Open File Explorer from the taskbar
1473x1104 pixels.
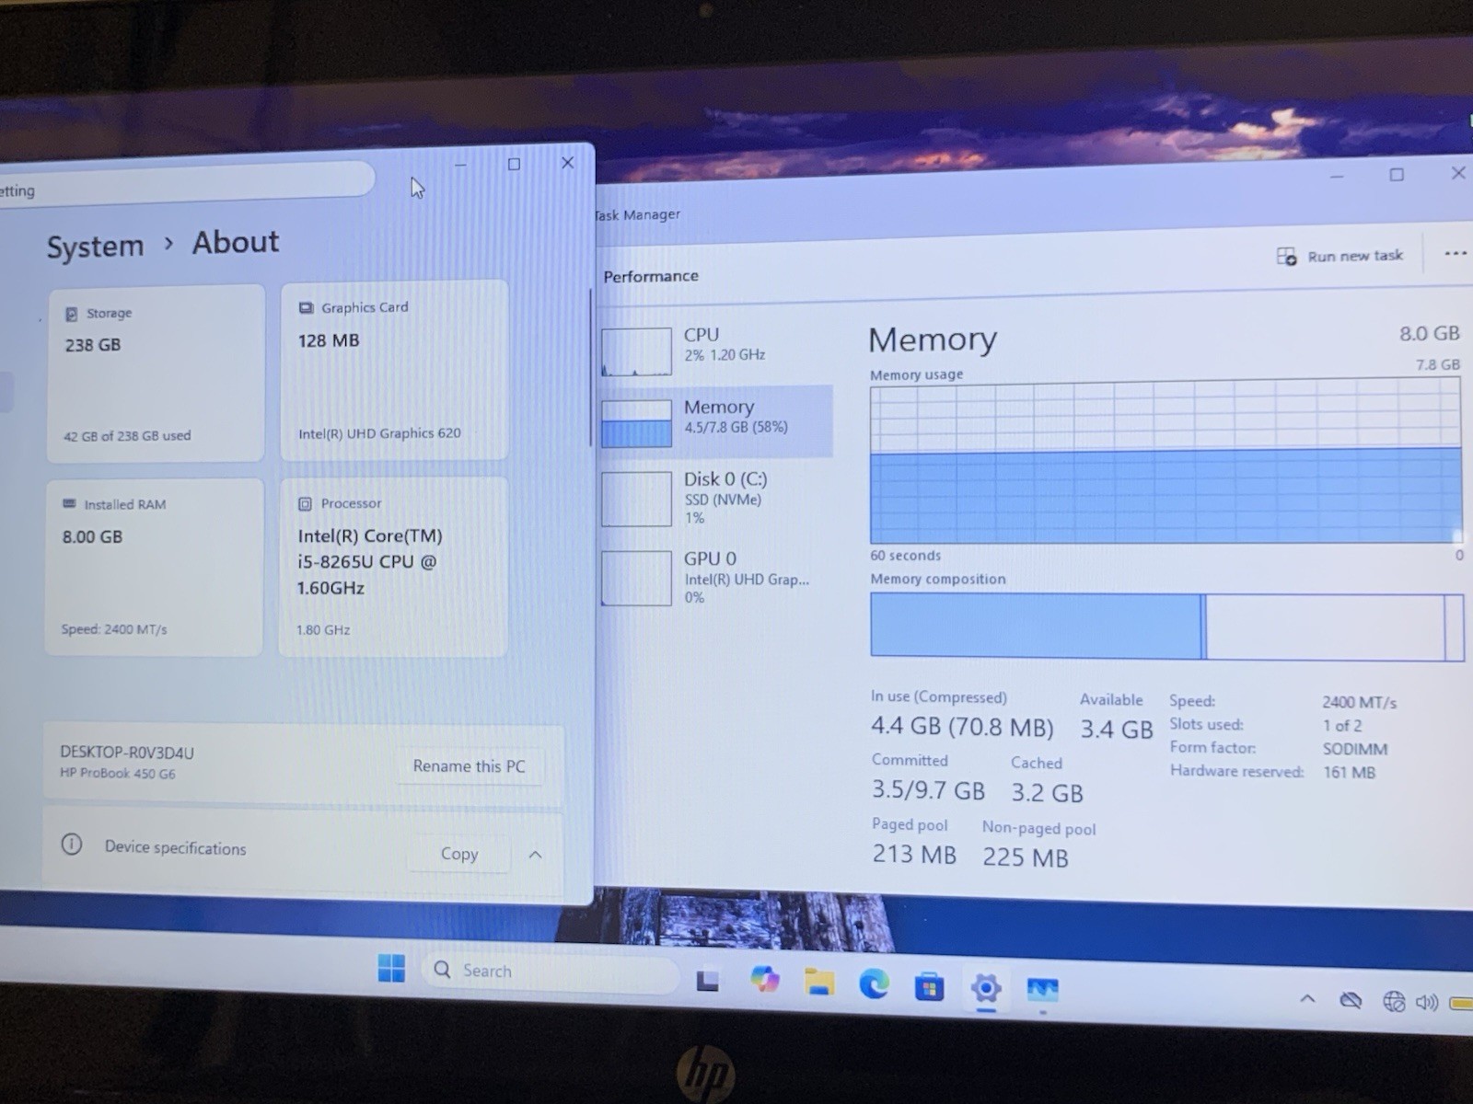tap(818, 983)
